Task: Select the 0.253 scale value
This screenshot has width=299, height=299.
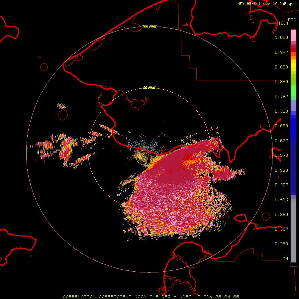Action: pos(281,244)
